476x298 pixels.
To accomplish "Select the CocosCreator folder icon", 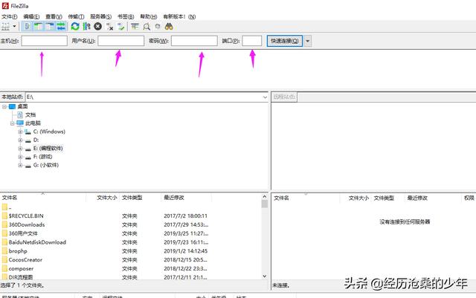I will [4, 260].
